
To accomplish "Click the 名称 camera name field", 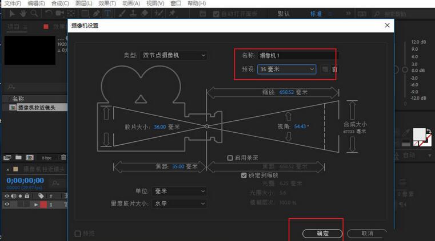I will 296,56.
